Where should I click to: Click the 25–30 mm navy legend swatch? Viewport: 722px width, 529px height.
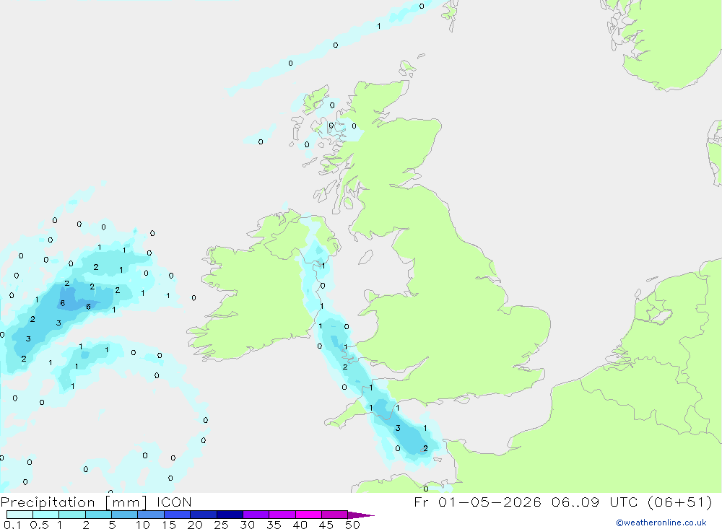tap(230, 515)
